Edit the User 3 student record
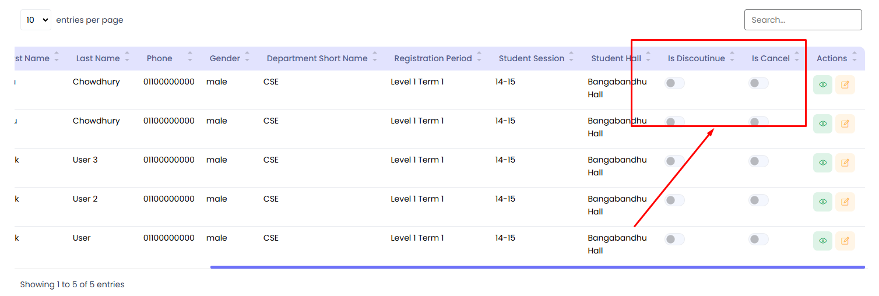The image size is (879, 296). [845, 163]
